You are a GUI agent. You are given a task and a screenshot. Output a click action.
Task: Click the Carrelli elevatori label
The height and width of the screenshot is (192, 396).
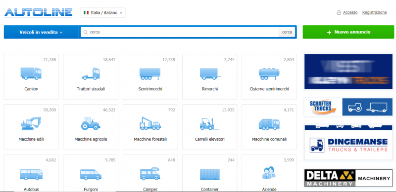[209, 139]
